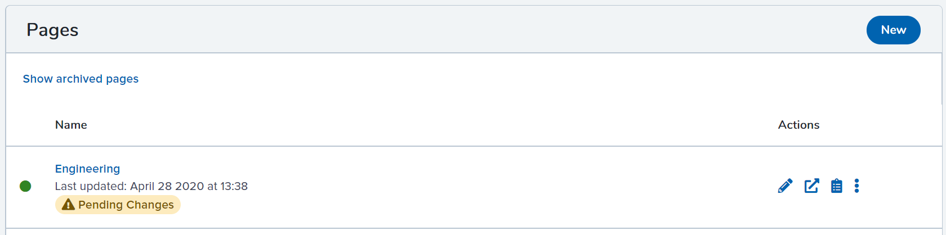Click empty space in Pages header bar
946x235 pixels.
[450, 30]
